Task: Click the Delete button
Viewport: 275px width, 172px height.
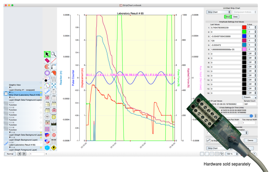Action: pos(250,140)
